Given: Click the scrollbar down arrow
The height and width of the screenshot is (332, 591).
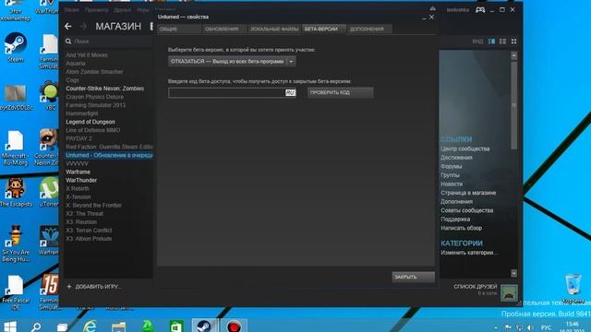Looking at the screenshot, I should (513, 273).
